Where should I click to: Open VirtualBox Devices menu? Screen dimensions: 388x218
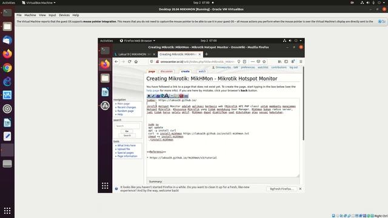[x=64, y=15]
